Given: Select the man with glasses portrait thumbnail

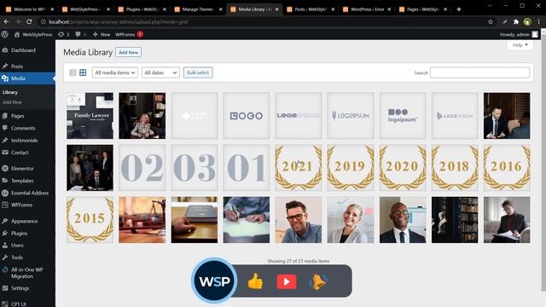Looking at the screenshot, I should [299, 220].
